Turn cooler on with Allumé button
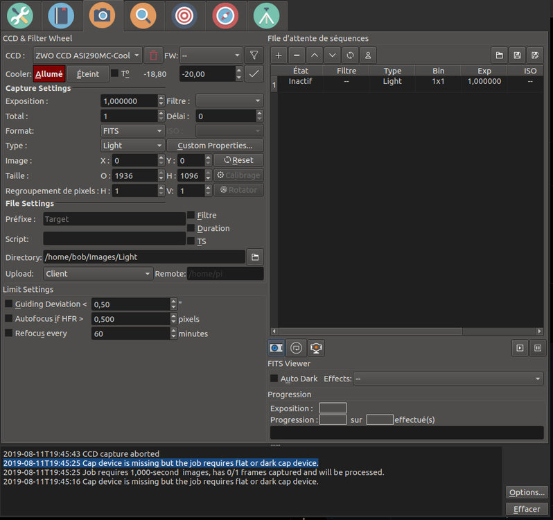The image size is (553, 520). pyautogui.click(x=49, y=74)
